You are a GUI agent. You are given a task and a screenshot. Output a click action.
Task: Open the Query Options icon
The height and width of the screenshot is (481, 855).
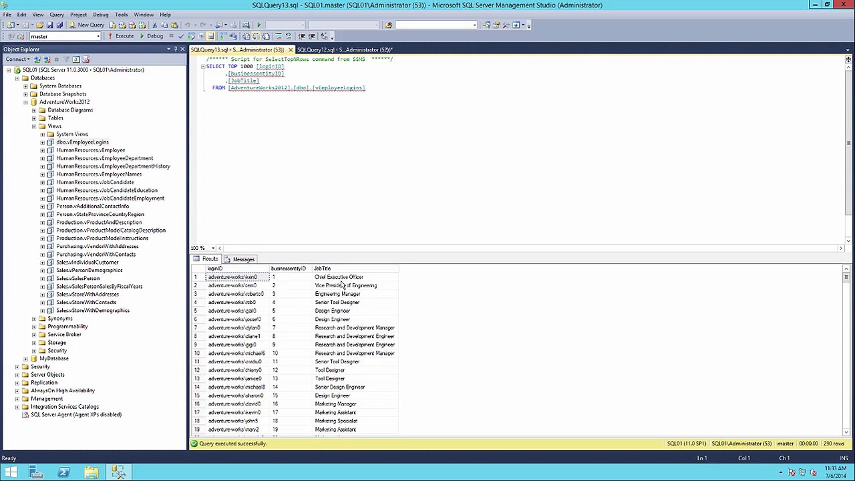tap(201, 36)
